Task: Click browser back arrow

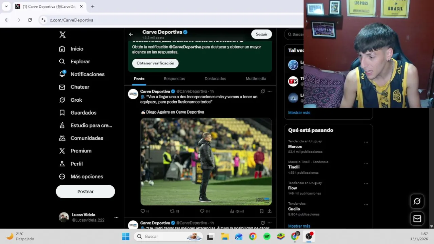Action: click(x=7, y=20)
